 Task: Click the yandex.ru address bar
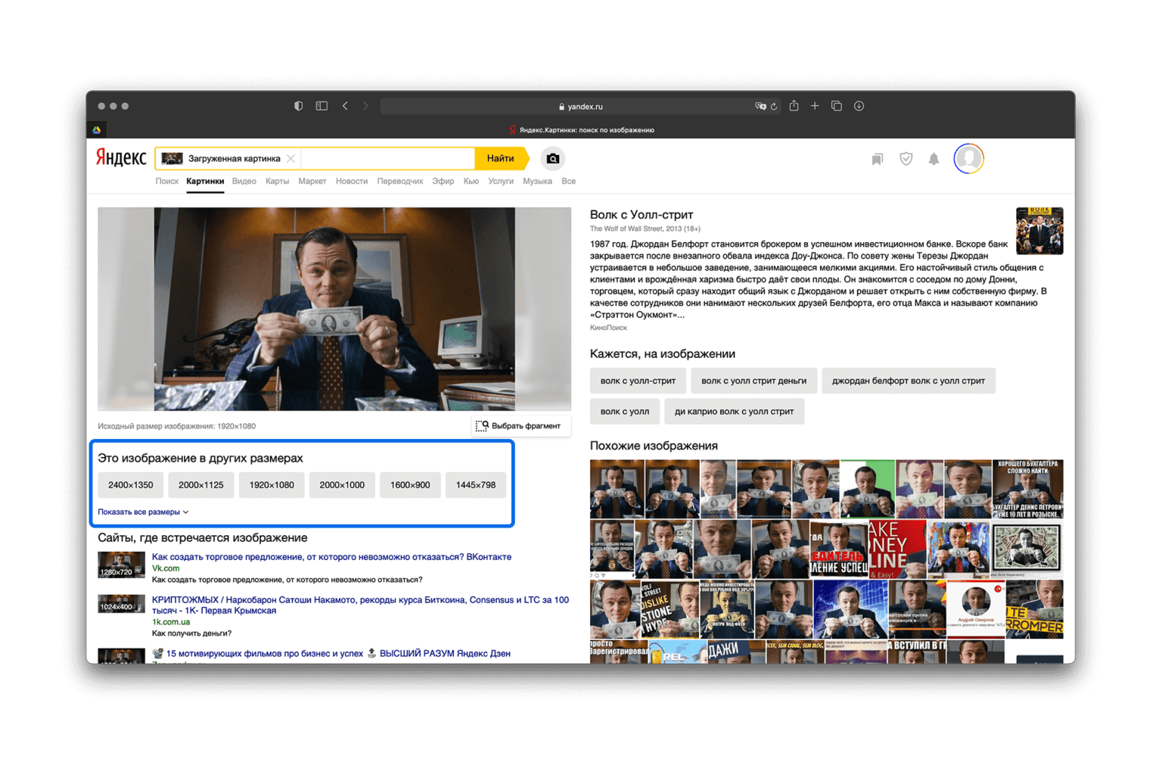pyautogui.click(x=580, y=106)
